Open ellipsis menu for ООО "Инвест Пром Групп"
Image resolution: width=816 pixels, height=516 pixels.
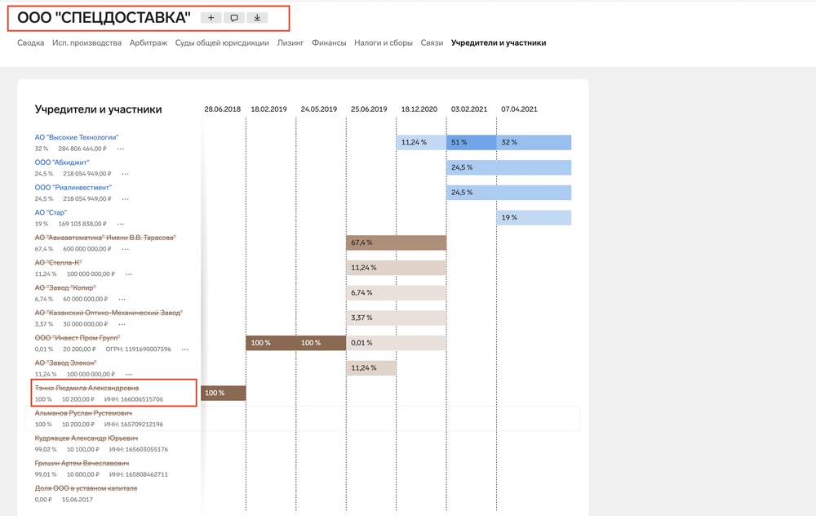point(185,349)
